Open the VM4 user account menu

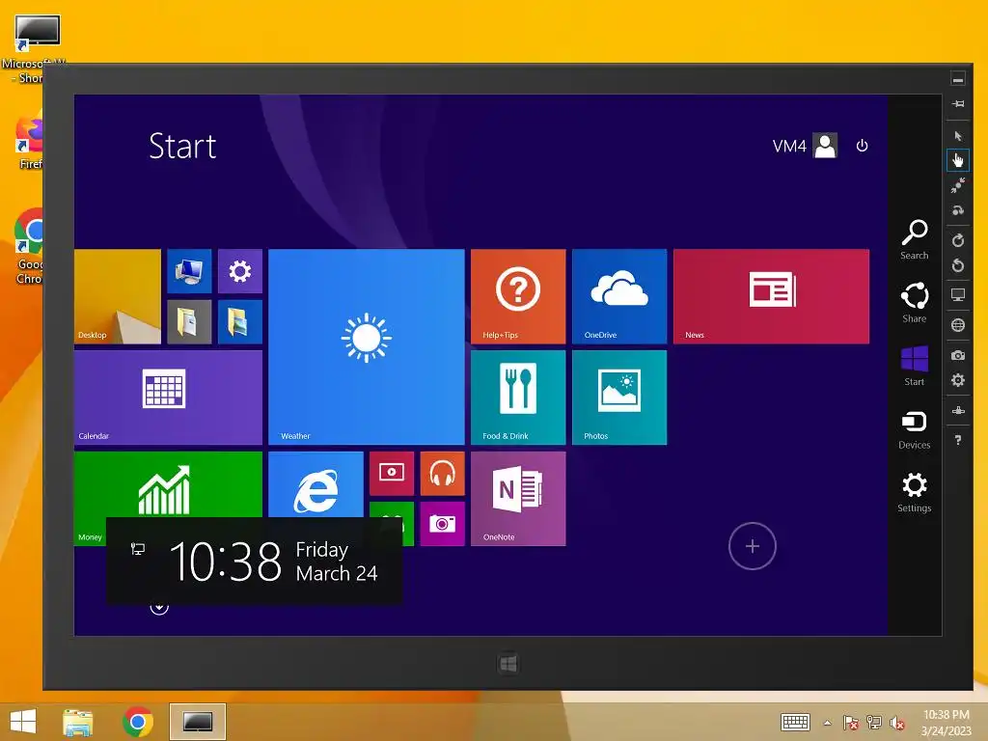tap(805, 146)
